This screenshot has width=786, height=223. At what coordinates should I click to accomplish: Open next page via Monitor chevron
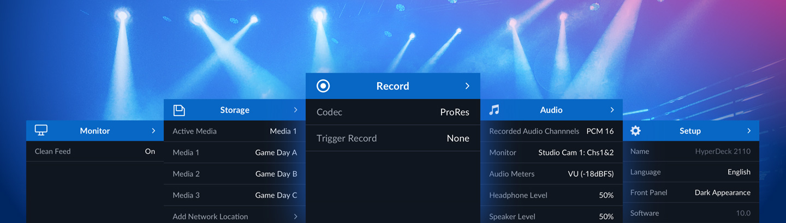point(153,131)
